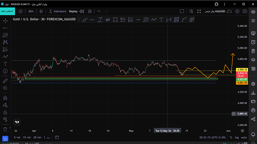Toggle auto scale
257x144 pixels.
tap(244, 137)
